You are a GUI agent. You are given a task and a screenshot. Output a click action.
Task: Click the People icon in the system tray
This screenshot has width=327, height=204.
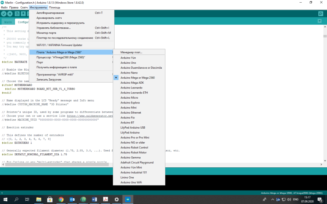tap(265, 199)
